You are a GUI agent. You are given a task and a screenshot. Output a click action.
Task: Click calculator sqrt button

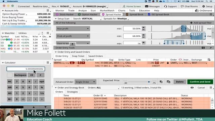click(42, 81)
